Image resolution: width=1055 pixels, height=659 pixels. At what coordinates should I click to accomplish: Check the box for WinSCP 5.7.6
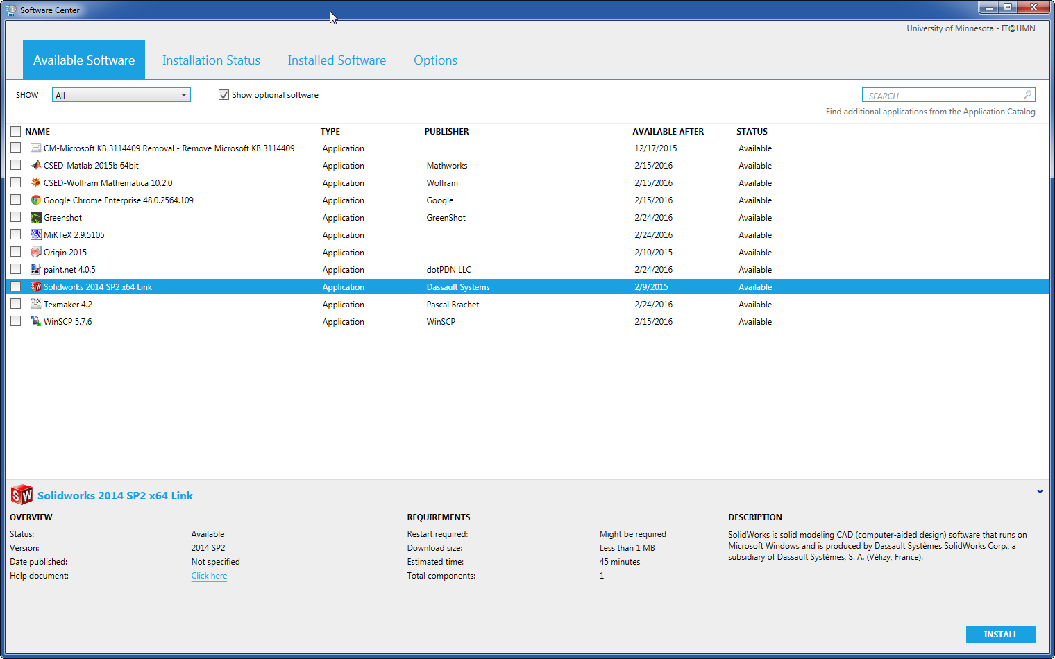(x=15, y=321)
